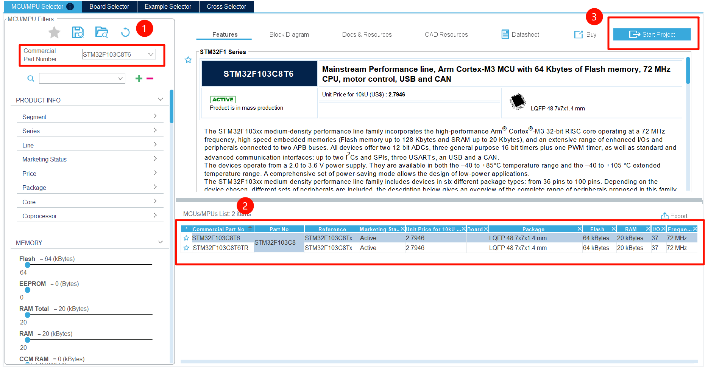Switch to the Board Selector tab
Screen dimensions: 708x371
(x=109, y=6)
